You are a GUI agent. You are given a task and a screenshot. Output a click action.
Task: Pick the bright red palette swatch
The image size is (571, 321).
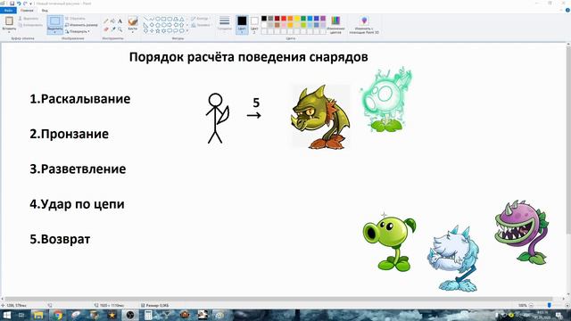pos(284,19)
